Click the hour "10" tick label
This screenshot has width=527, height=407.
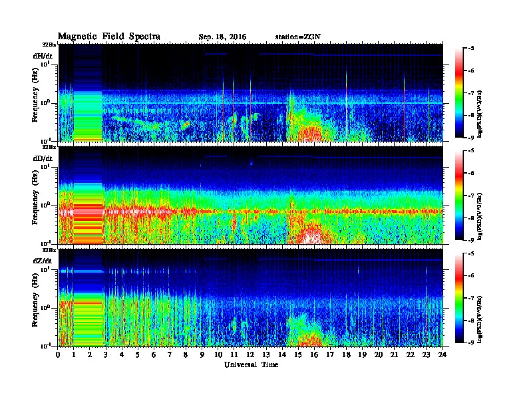coord(218,355)
